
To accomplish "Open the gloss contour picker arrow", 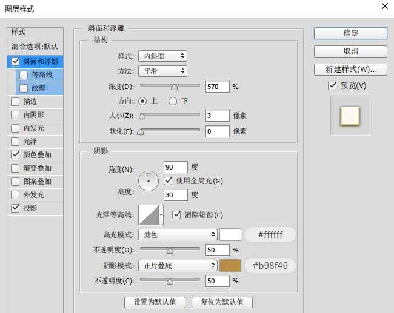I will click(x=161, y=214).
